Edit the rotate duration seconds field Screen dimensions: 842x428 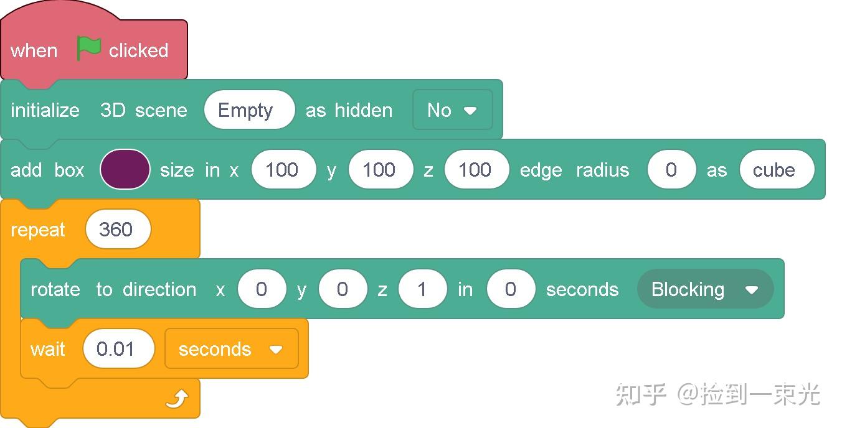pos(511,289)
